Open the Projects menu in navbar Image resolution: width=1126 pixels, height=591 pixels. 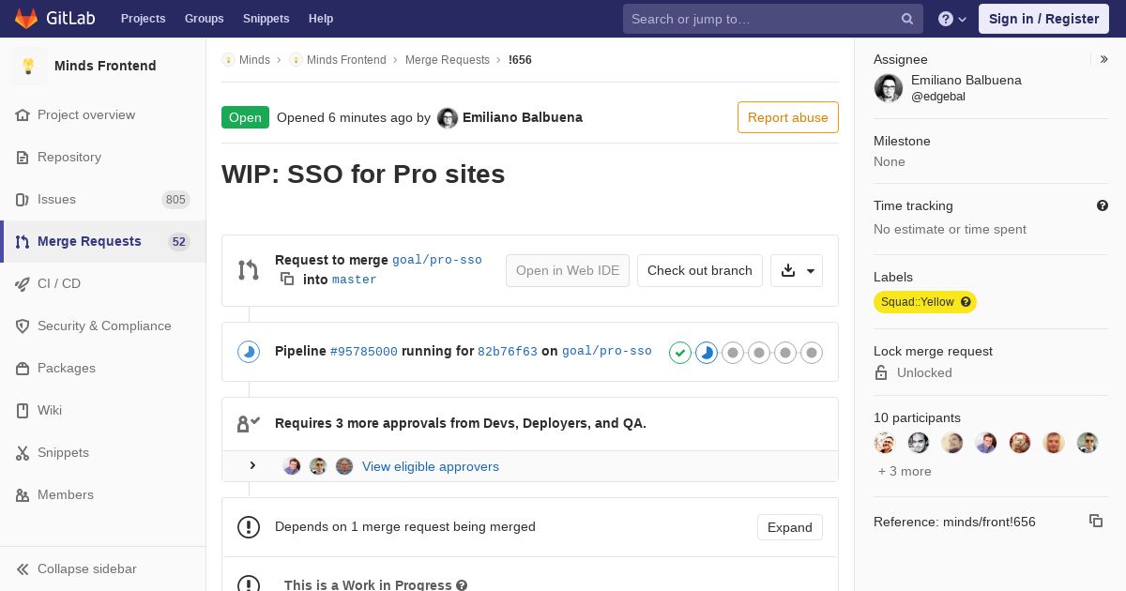(143, 19)
